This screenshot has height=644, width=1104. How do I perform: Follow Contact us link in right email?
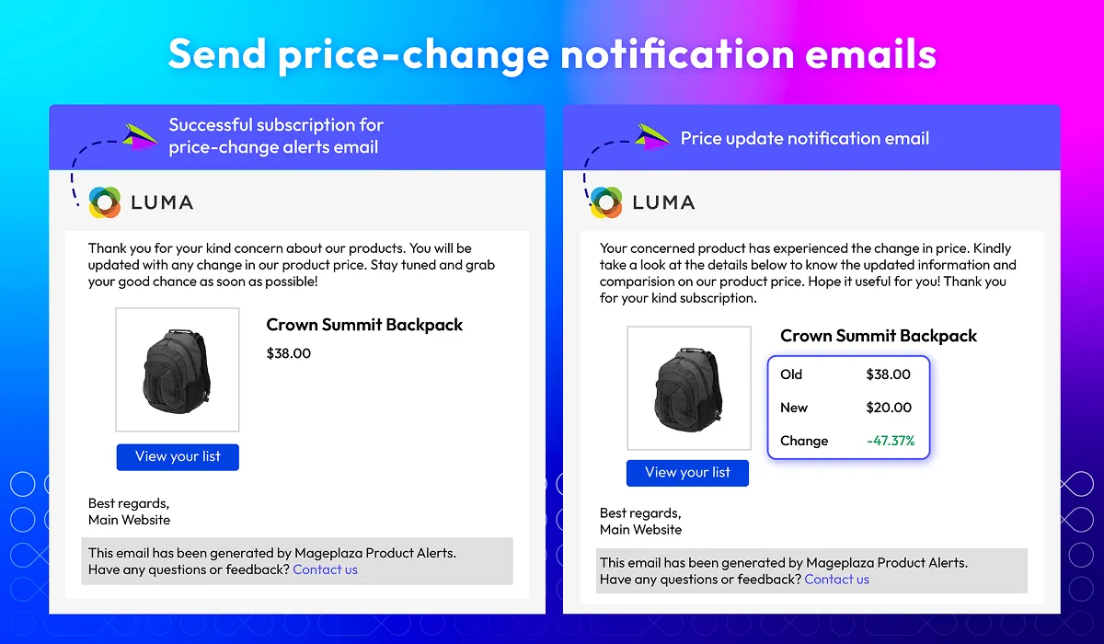(836, 580)
